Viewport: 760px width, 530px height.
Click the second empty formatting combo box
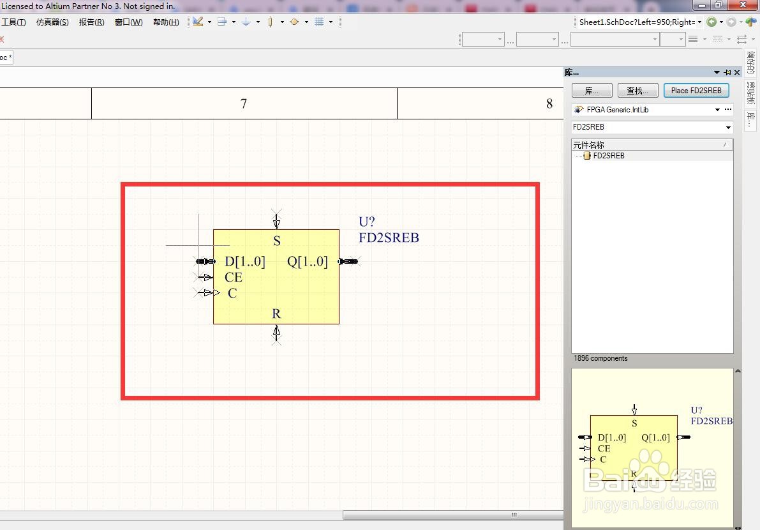[537, 40]
